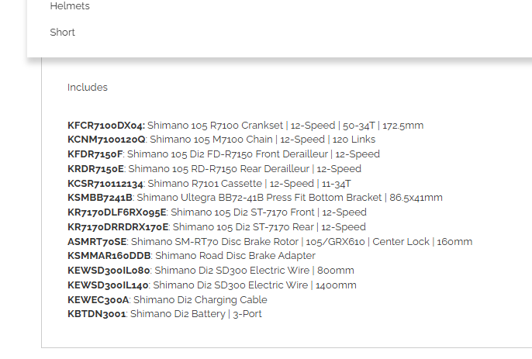Click the Includes heading text
The image size is (532, 359).
[x=88, y=87]
